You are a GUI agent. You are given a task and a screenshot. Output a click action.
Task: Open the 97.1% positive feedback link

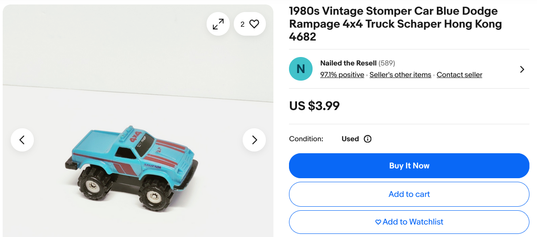(342, 75)
